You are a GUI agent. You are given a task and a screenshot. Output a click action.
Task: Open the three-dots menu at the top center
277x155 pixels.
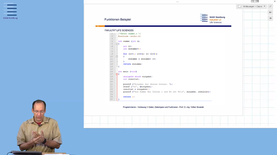pos(177,2)
